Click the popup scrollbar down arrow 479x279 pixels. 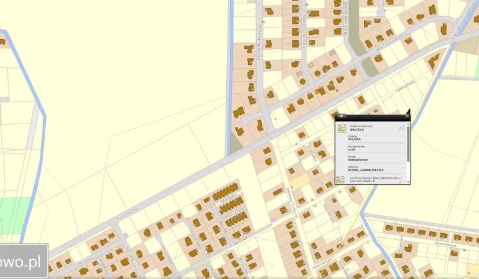tap(408, 182)
